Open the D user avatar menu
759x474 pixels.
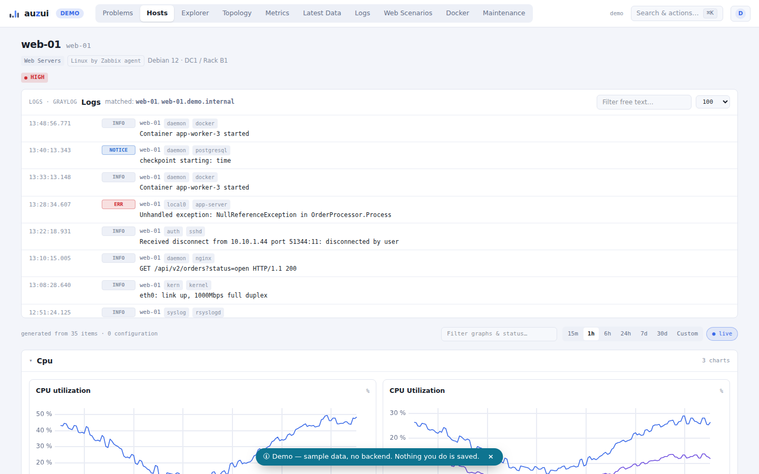(x=740, y=14)
